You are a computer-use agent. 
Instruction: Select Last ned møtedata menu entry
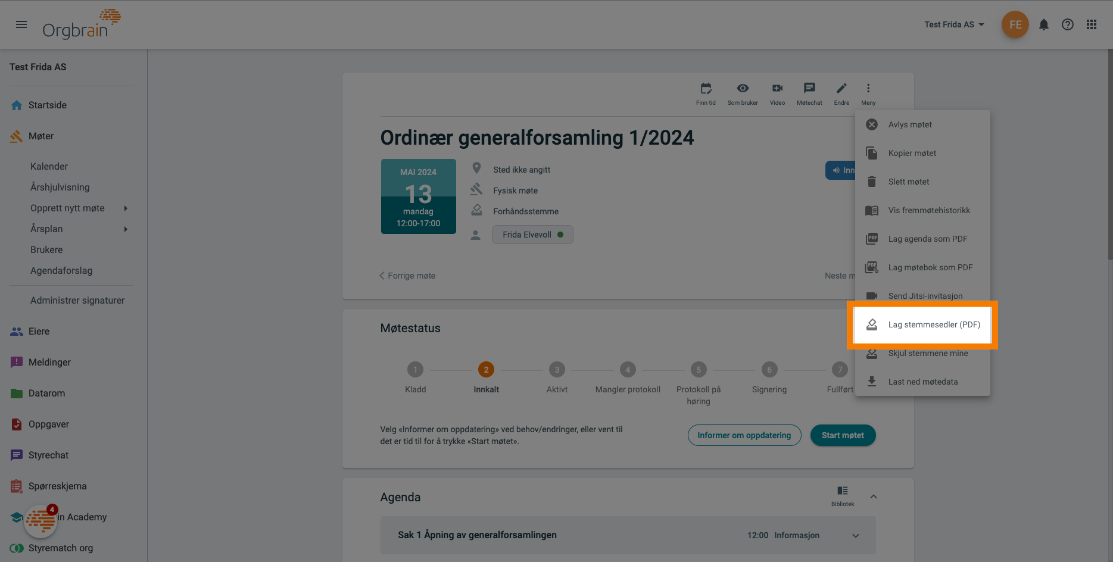pos(922,382)
